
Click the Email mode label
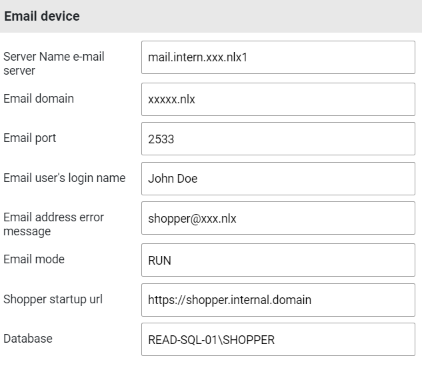tap(34, 259)
